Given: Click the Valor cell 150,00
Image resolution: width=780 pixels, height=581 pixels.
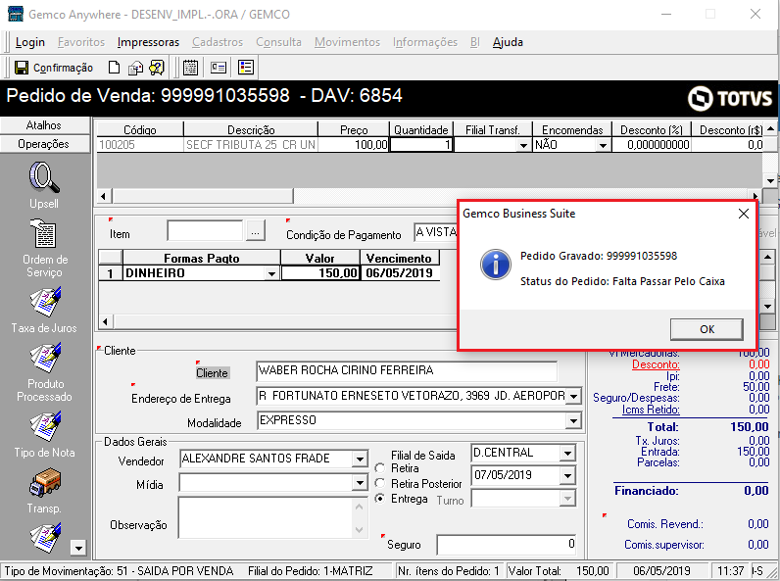Looking at the screenshot, I should (x=320, y=273).
